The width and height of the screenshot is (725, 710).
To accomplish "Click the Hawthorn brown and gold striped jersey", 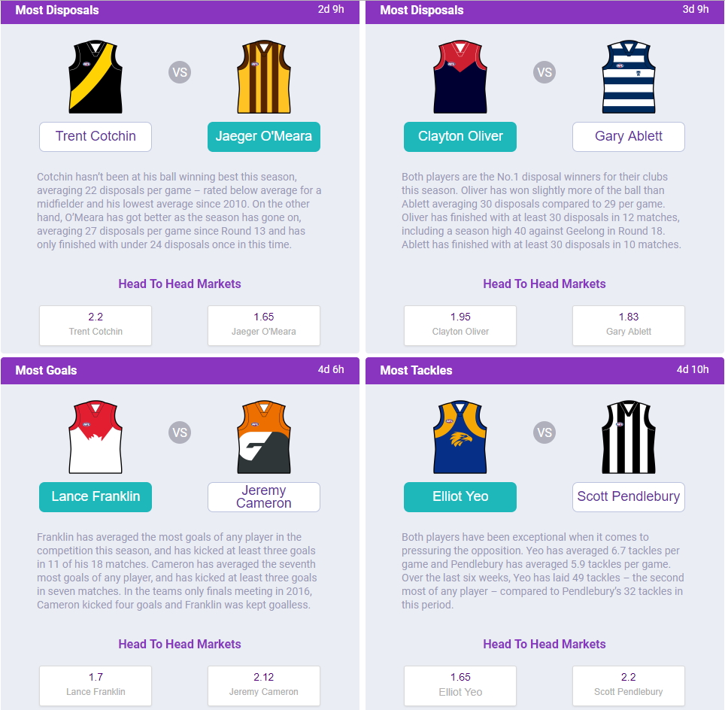I will pos(263,77).
